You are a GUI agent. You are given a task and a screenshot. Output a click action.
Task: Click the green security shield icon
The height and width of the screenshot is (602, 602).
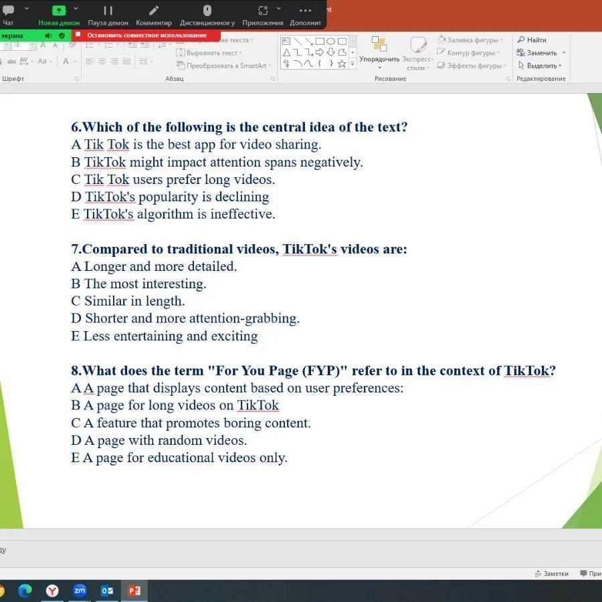62,35
